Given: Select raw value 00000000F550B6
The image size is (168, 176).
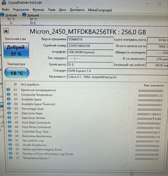Looking at the screenshot, I should pyautogui.click(x=149, y=119).
